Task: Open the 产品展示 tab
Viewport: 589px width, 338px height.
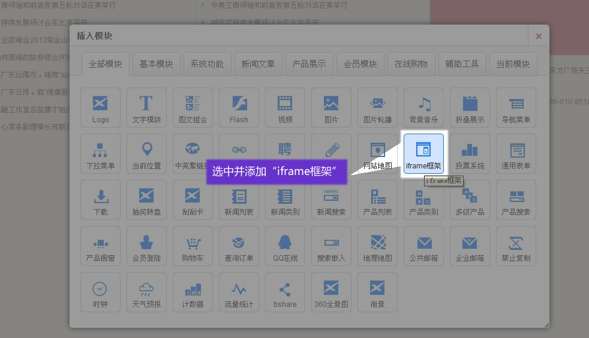Action: coord(309,64)
